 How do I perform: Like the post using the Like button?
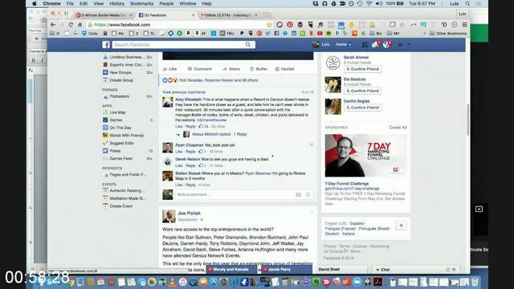click(x=169, y=69)
